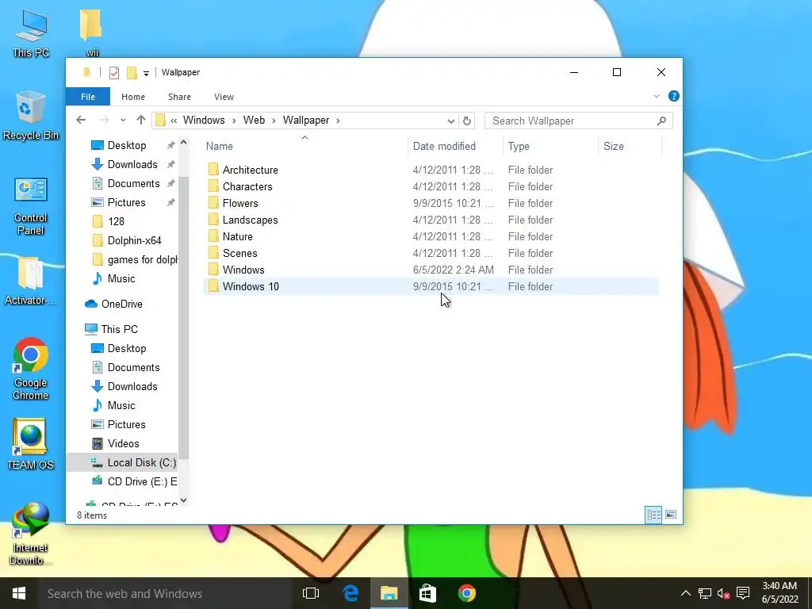Switch to the Home ribbon tab
The image size is (812, 609).
tap(133, 97)
